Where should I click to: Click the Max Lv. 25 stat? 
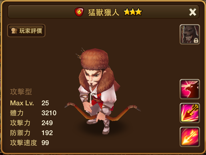29,103
